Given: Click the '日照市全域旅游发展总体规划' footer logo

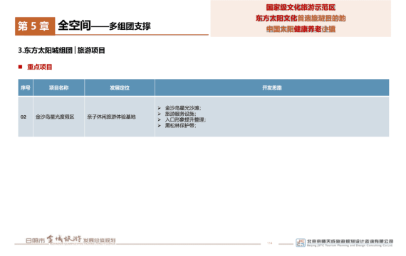Looking at the screenshot, I should (x=71, y=240).
